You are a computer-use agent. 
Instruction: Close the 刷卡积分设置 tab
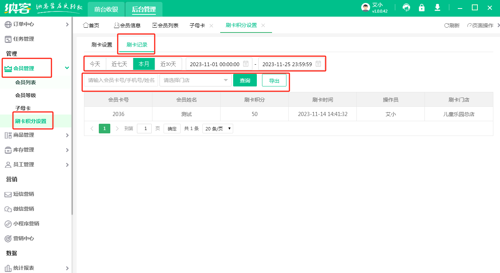pos(263,25)
